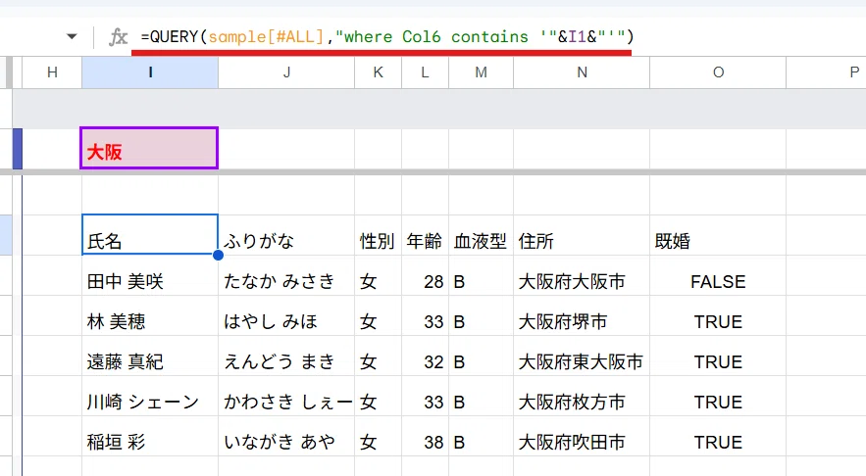Select the 血液型 header cell
This screenshot has width=866, height=476.
coord(481,235)
